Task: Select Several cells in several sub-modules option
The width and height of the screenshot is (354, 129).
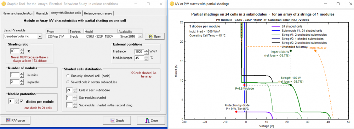Action: pos(68,82)
